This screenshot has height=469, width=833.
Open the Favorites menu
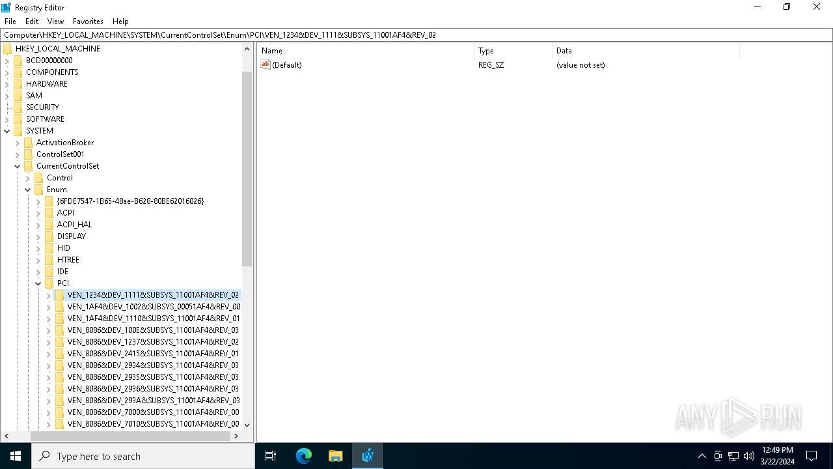(x=88, y=21)
